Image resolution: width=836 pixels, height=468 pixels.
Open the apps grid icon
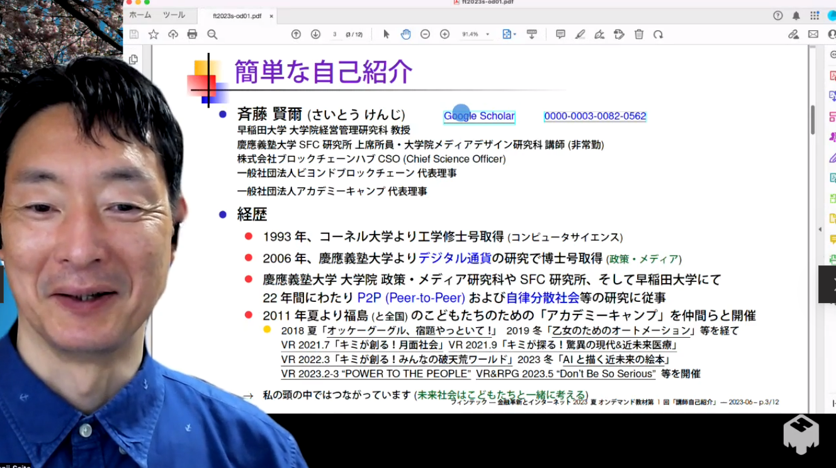click(x=815, y=16)
